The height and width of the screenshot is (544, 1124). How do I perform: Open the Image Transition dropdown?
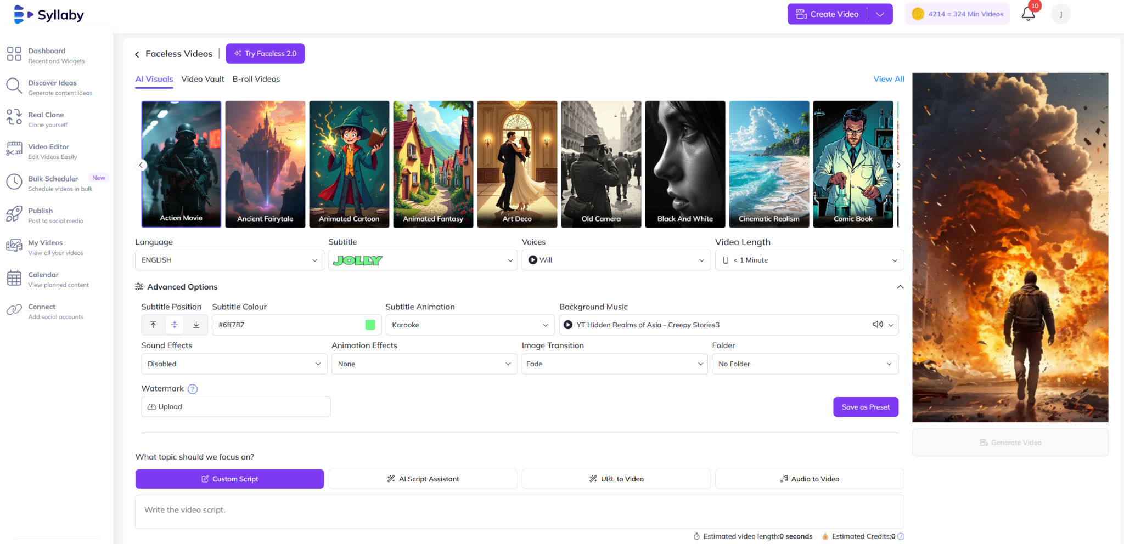point(614,364)
